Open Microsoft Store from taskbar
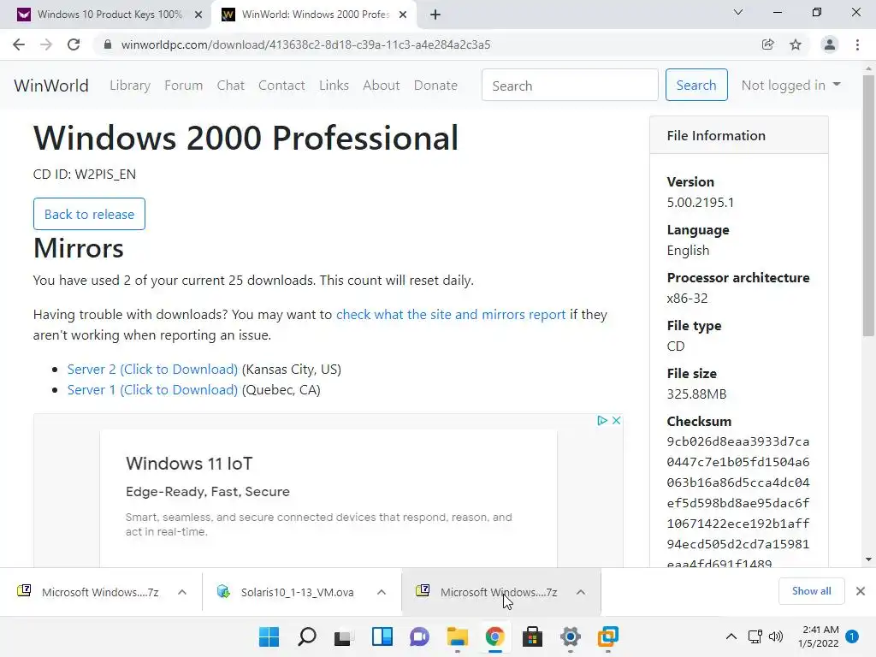 click(x=532, y=636)
